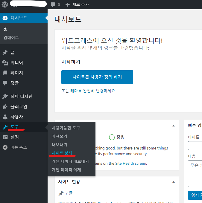Image resolution: width=202 pixels, height=203 pixels.
Task: Click the plus icon next to 새로 추가
Action: (68, 5)
